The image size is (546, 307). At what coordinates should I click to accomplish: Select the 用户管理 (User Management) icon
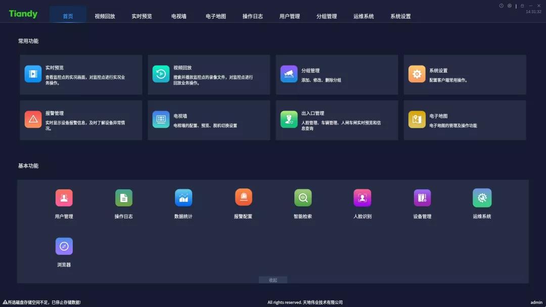(64, 197)
